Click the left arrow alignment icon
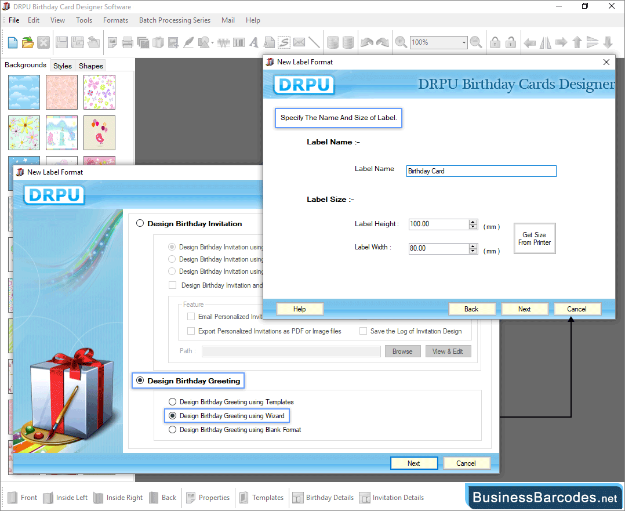Screen dimensions: 625x511 (529, 42)
